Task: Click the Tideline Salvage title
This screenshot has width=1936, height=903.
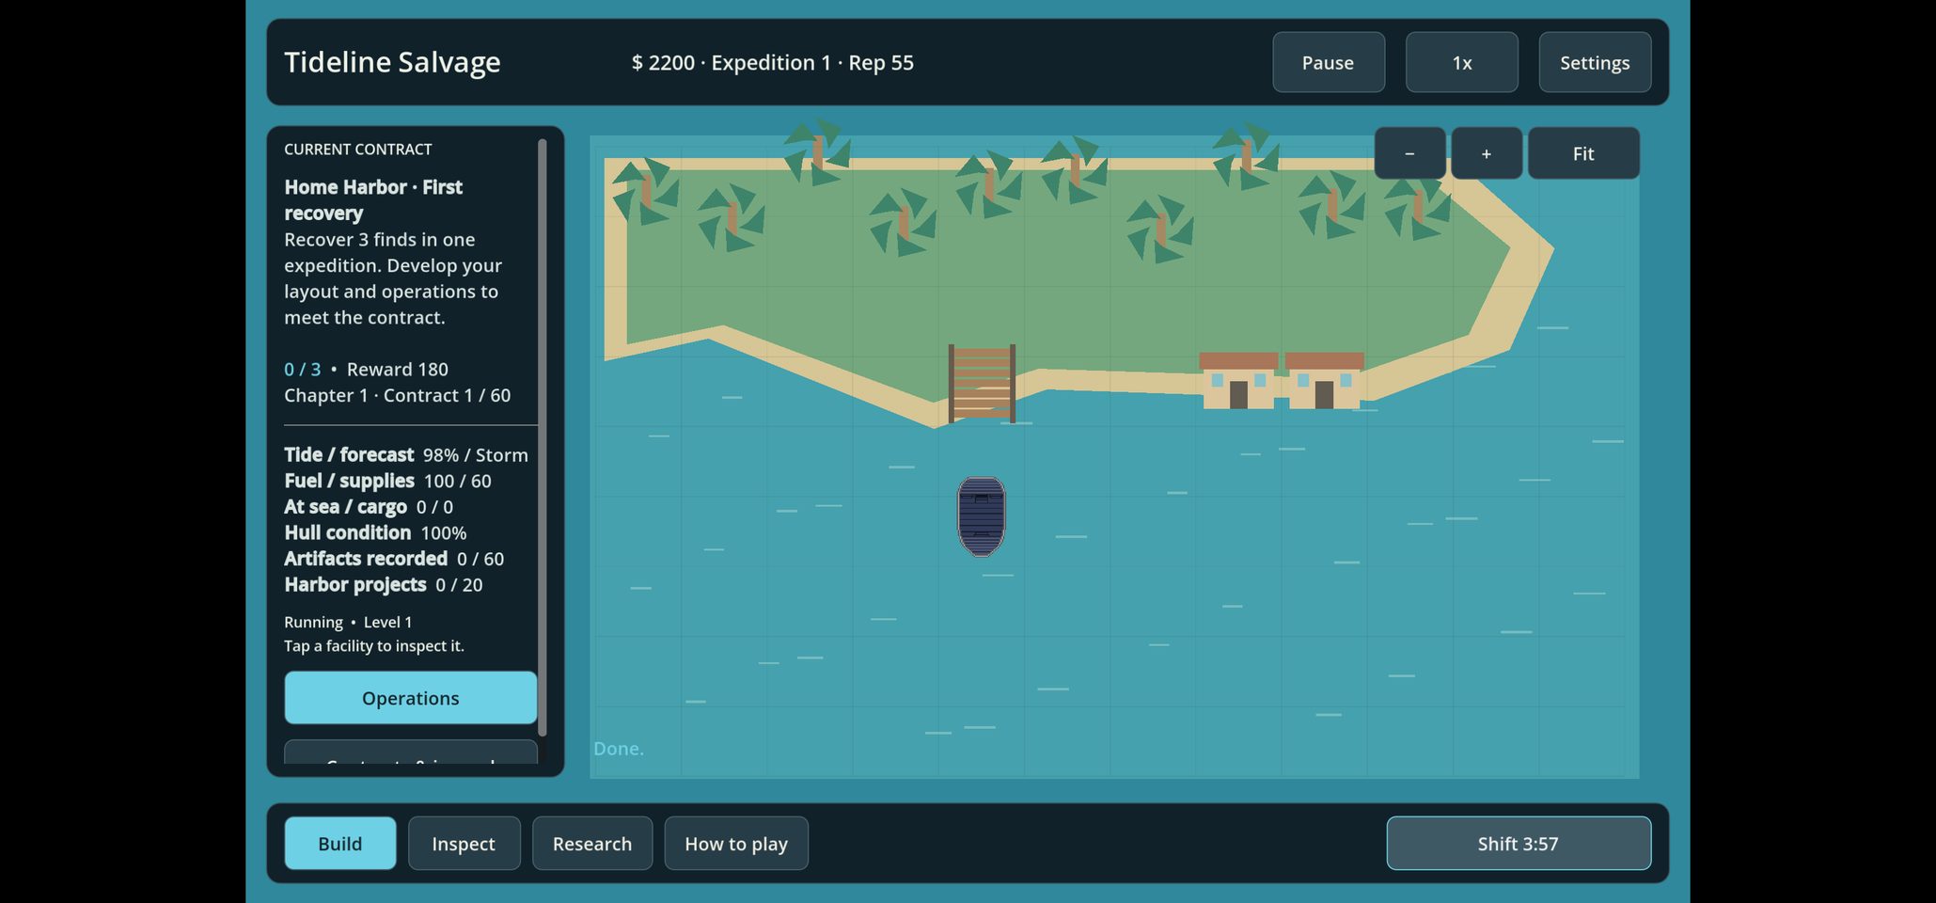Action: [x=392, y=62]
